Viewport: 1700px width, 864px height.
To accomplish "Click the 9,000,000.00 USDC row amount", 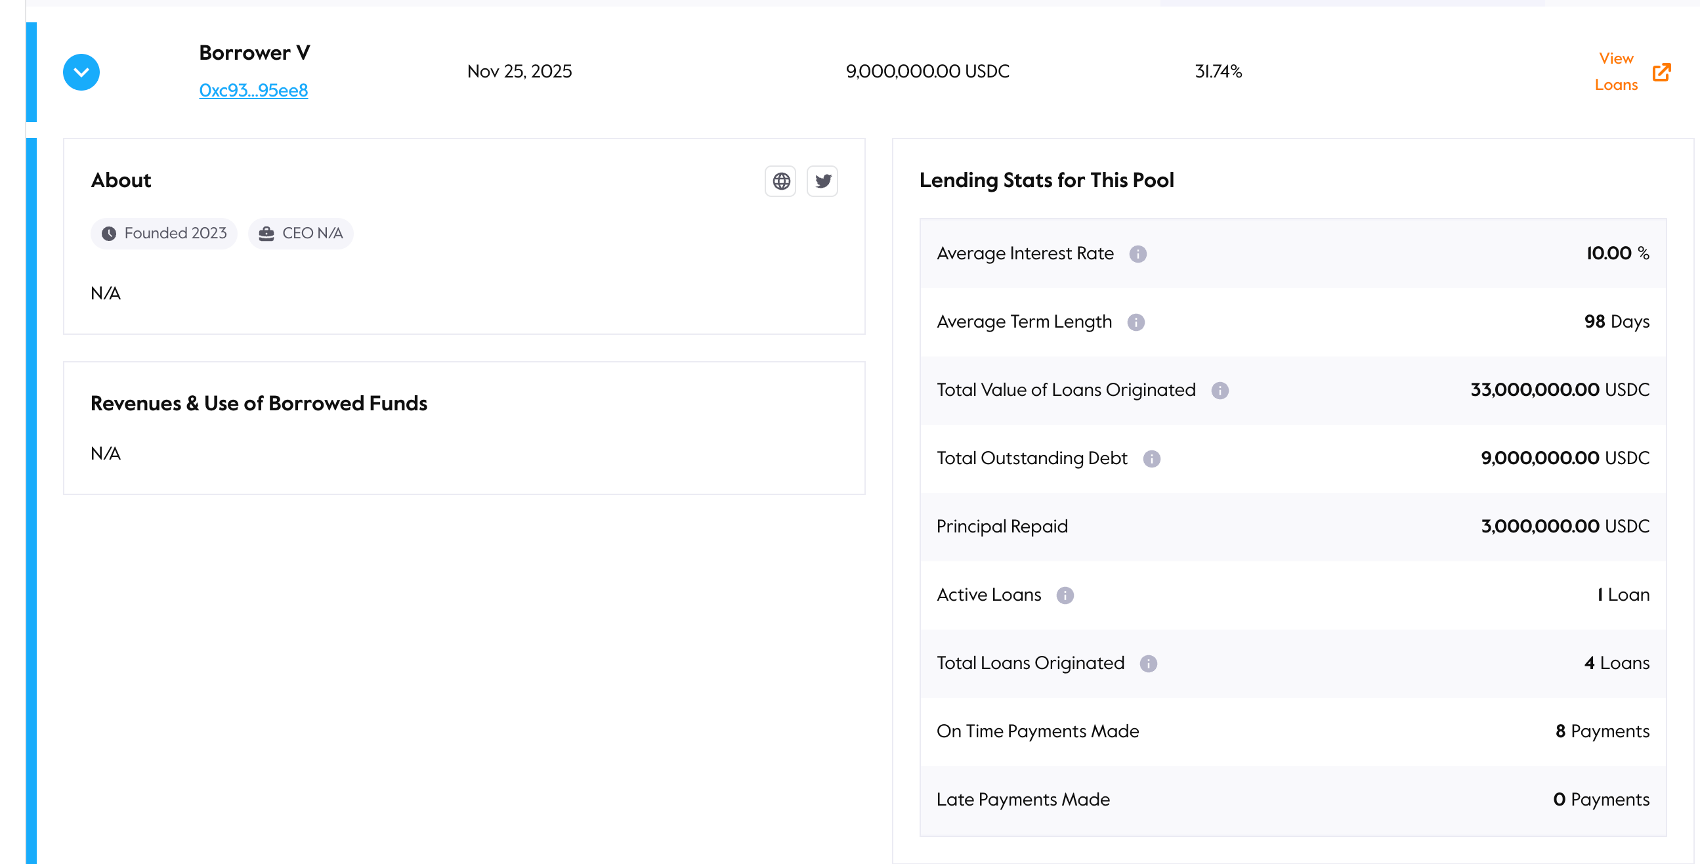I will pos(927,72).
